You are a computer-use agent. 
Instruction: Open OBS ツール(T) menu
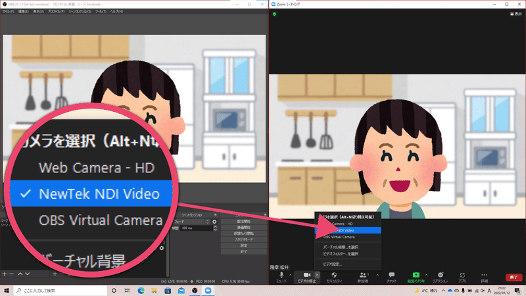click(x=101, y=11)
